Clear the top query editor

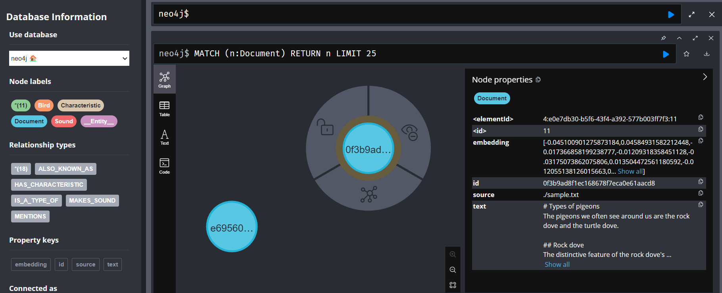pyautogui.click(x=712, y=15)
